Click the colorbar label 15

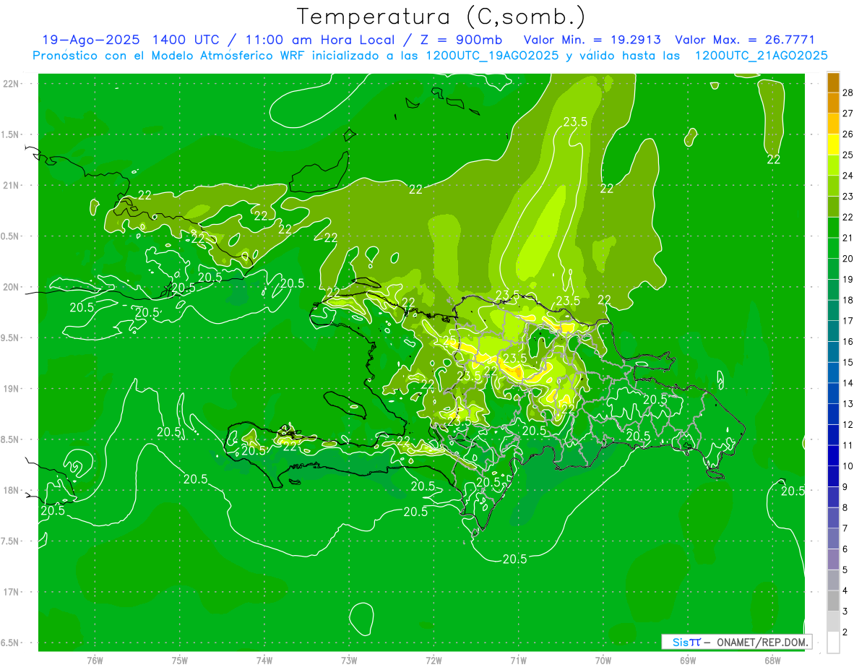coord(848,362)
